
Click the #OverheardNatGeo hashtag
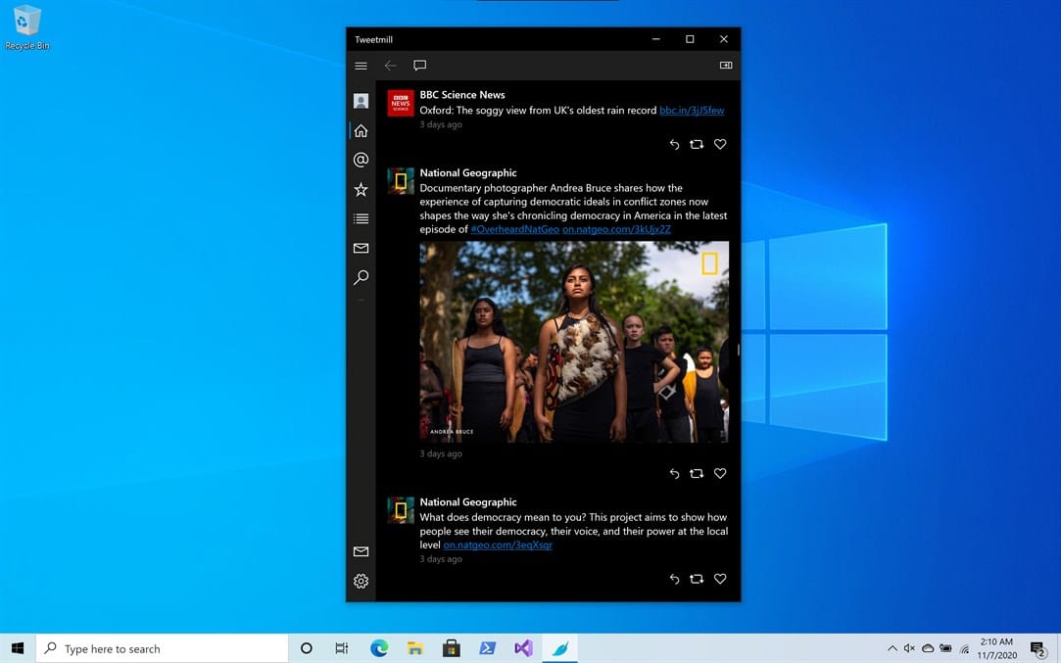click(514, 229)
